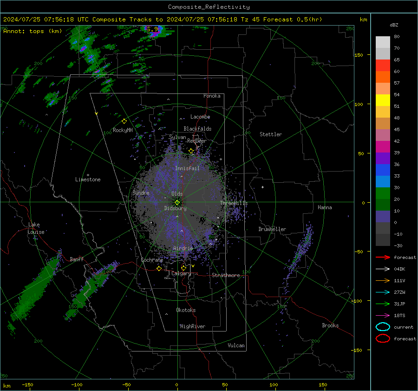
Task: Select the 20 dBZ green color swatch
Action: (x=383, y=205)
